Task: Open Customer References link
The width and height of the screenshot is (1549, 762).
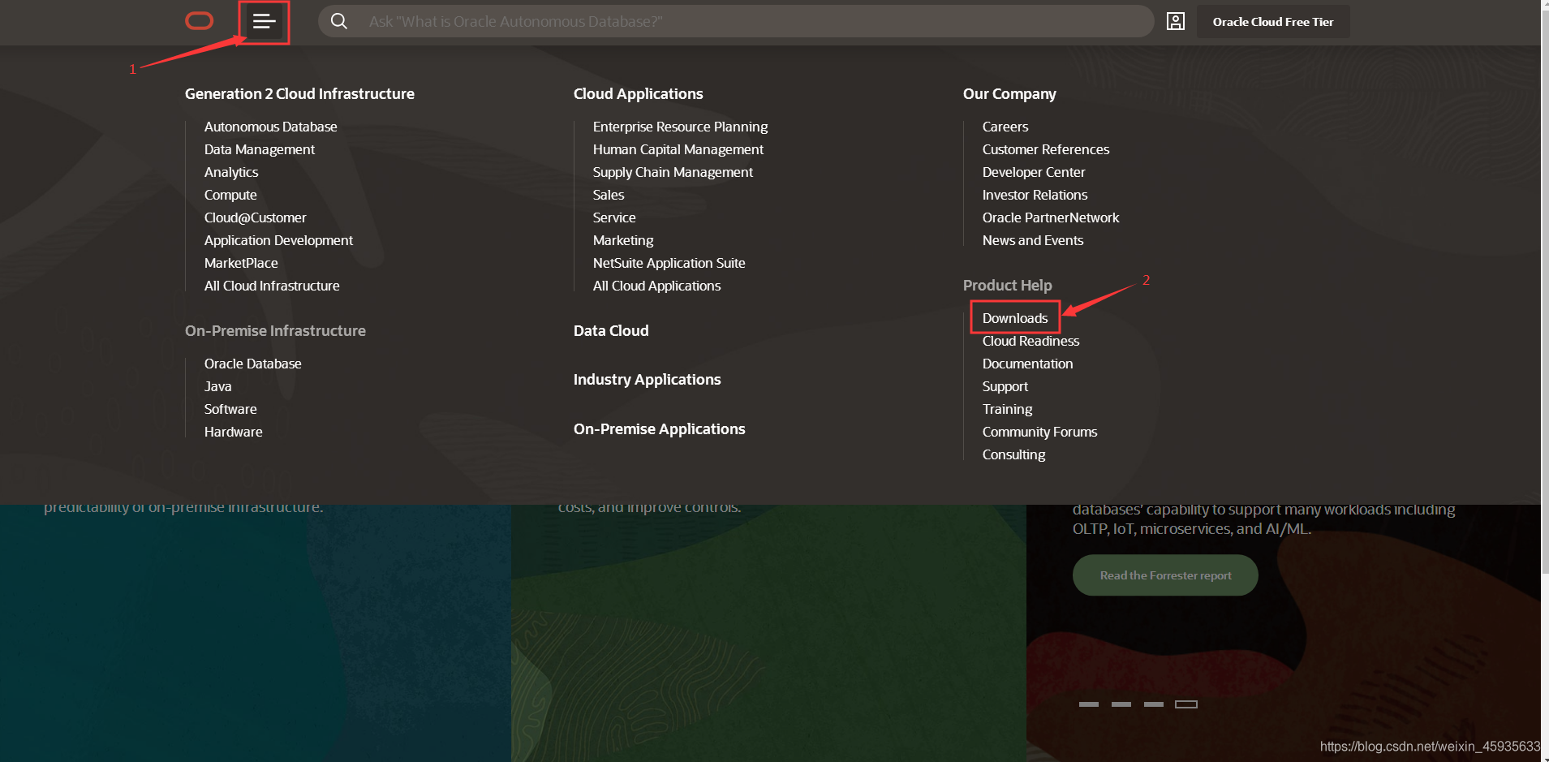Action: tap(1045, 149)
